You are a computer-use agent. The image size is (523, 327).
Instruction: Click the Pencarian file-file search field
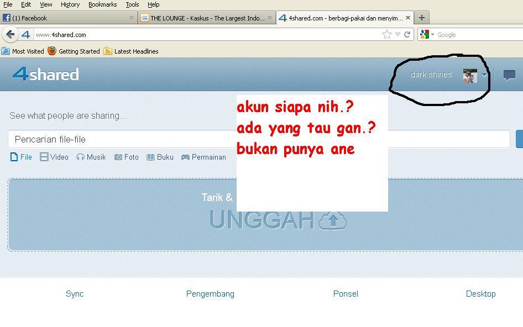[x=259, y=139]
